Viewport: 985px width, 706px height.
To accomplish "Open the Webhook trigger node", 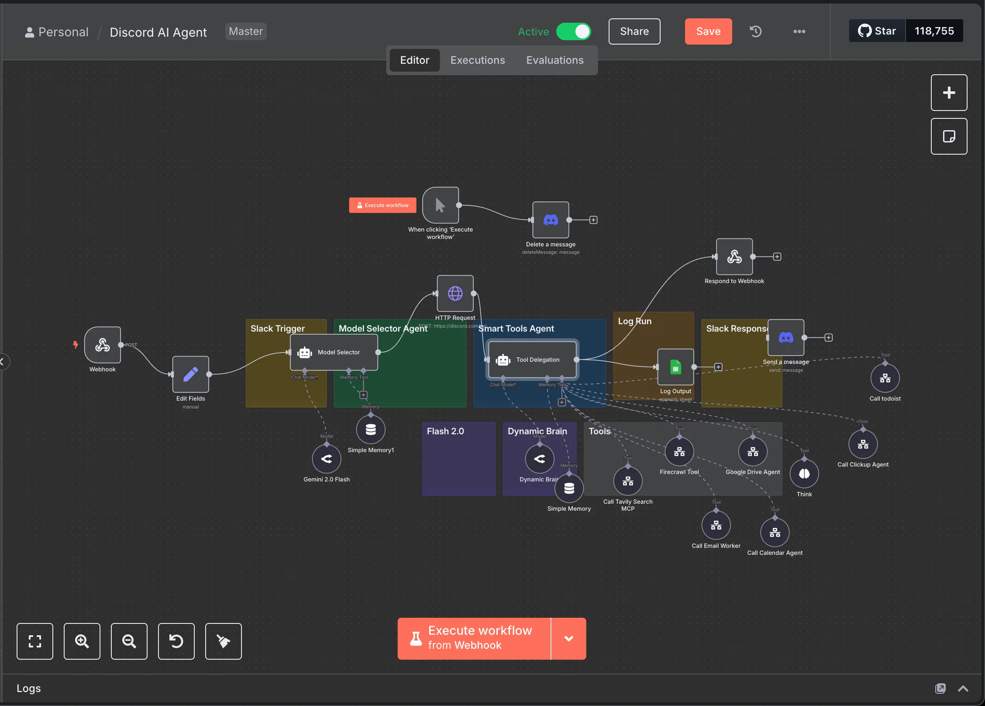I will click(103, 345).
